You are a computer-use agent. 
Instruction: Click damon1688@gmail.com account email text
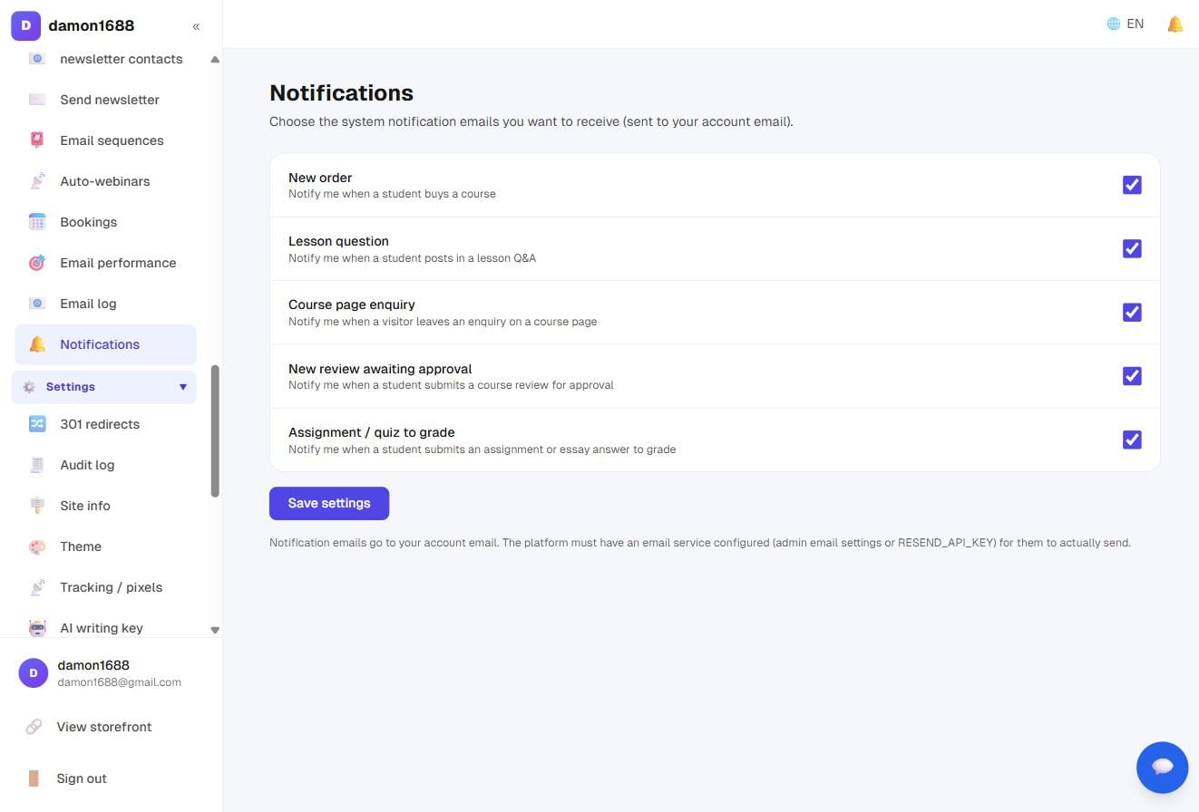click(x=119, y=682)
